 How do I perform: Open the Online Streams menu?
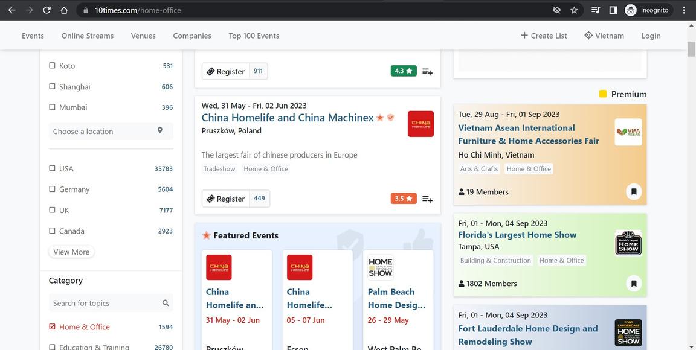(88, 36)
